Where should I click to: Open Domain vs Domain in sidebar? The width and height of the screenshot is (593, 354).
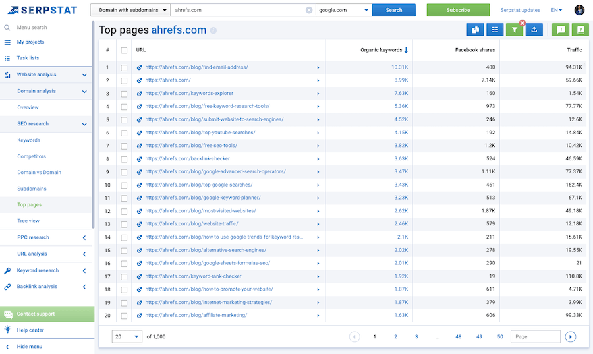point(40,173)
